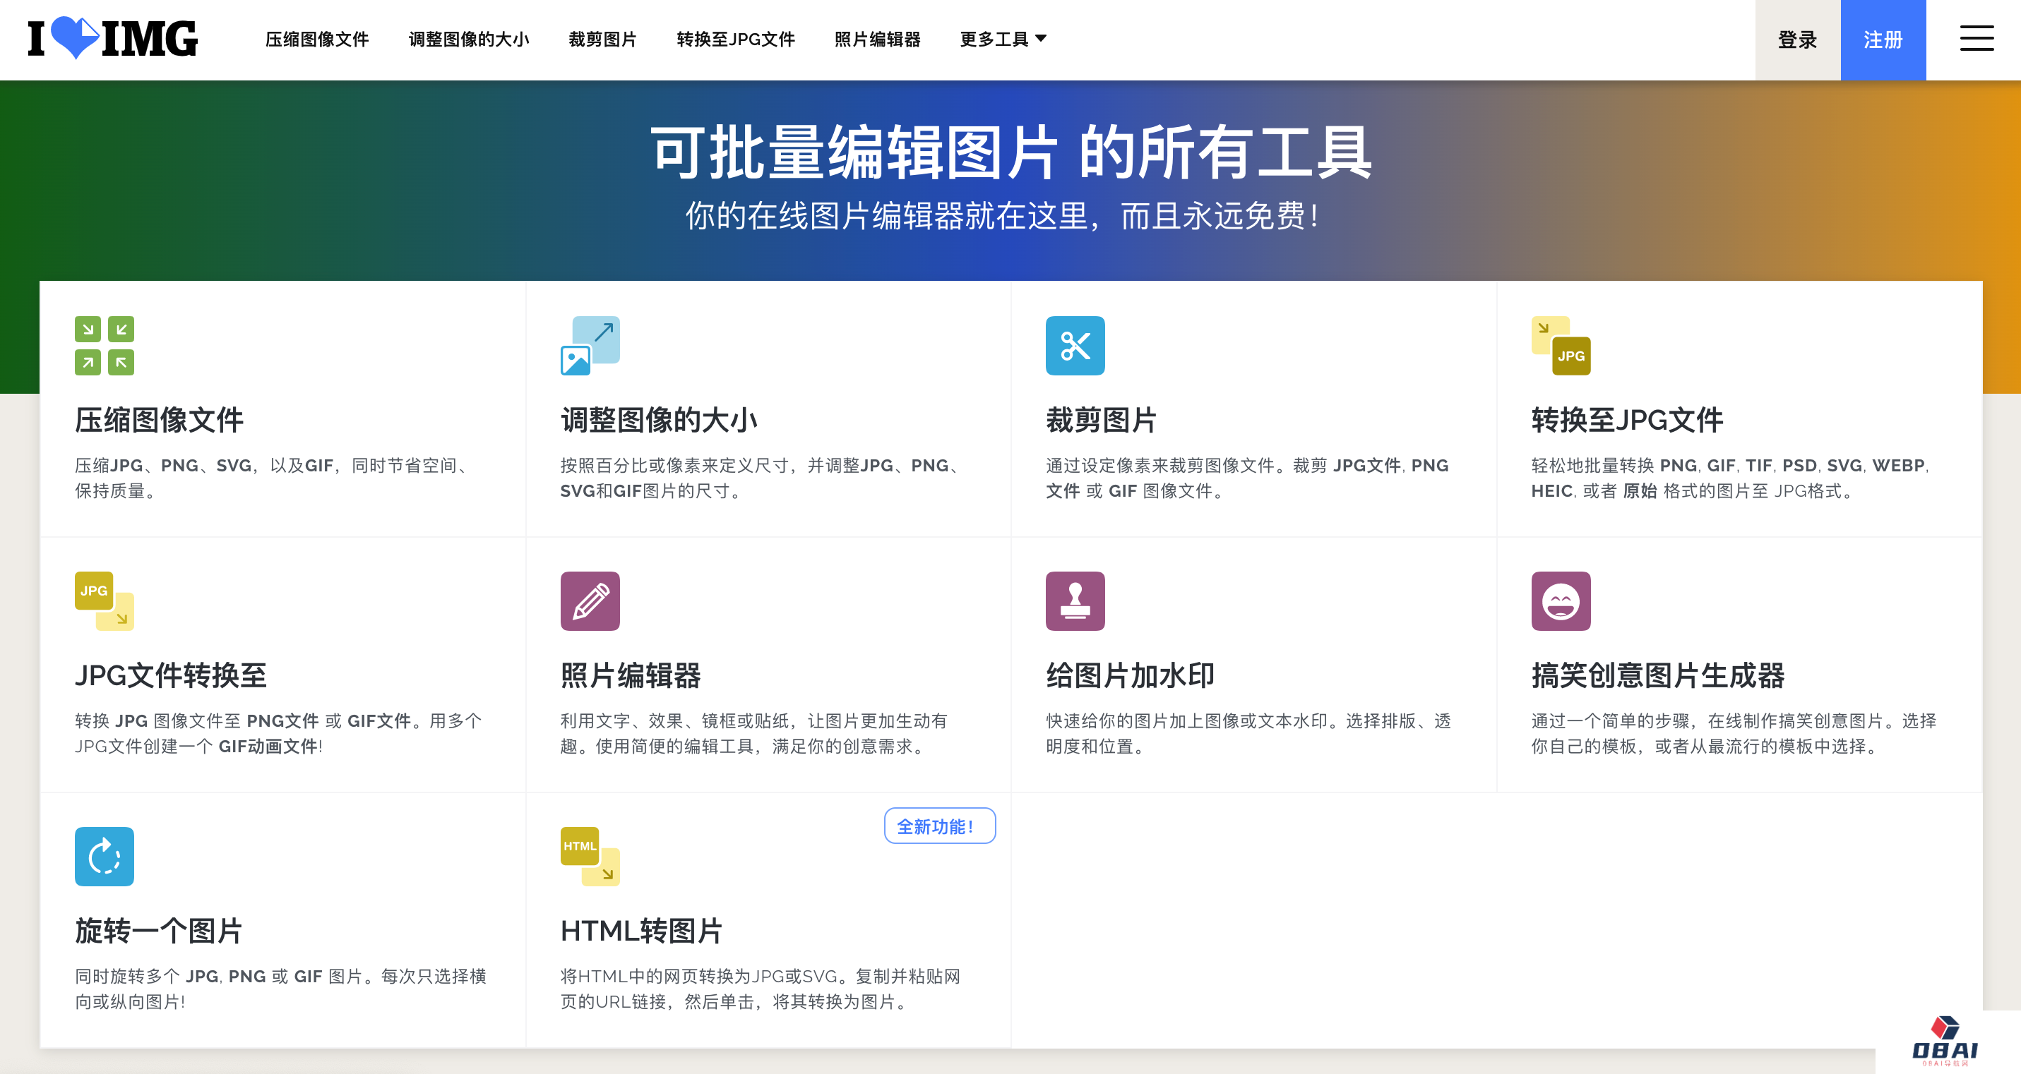Image resolution: width=2021 pixels, height=1074 pixels.
Task: Click the smiley meme generator icon
Action: (x=1561, y=601)
